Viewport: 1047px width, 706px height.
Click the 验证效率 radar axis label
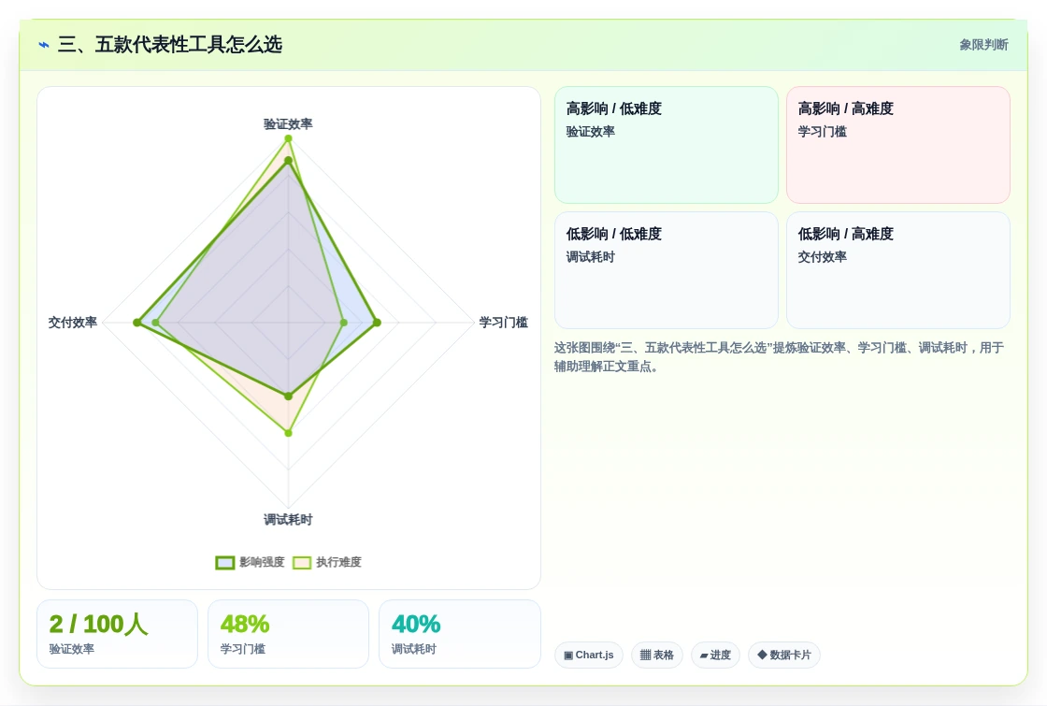(288, 124)
